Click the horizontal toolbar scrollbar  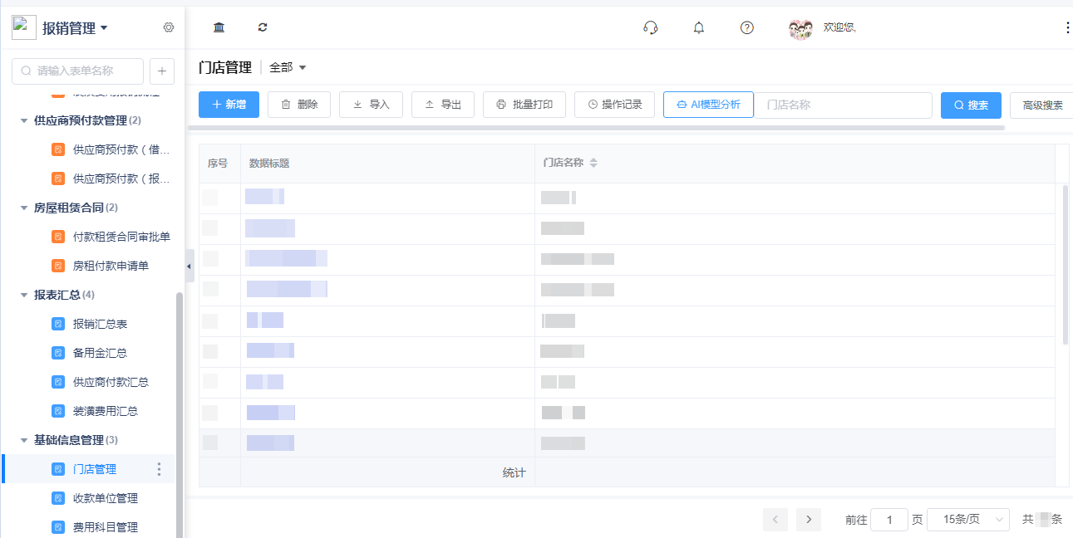[x=596, y=128]
